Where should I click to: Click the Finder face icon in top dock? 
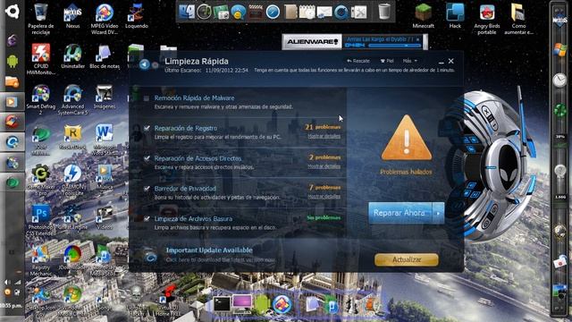tap(187, 12)
